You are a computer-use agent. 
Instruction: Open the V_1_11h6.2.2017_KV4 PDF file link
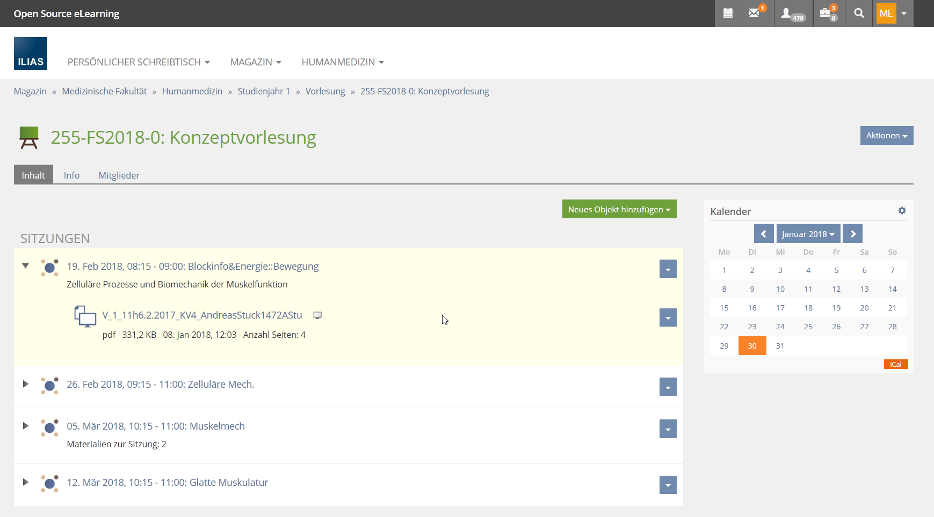click(x=202, y=315)
